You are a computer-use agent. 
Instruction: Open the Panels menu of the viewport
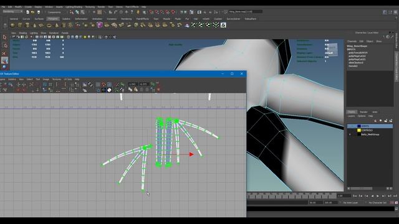coord(65,33)
